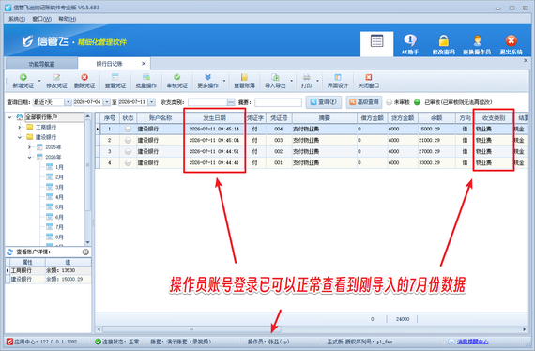Click the list-view icon in the blue header
The height and width of the screenshot is (351, 535).
click(376, 41)
